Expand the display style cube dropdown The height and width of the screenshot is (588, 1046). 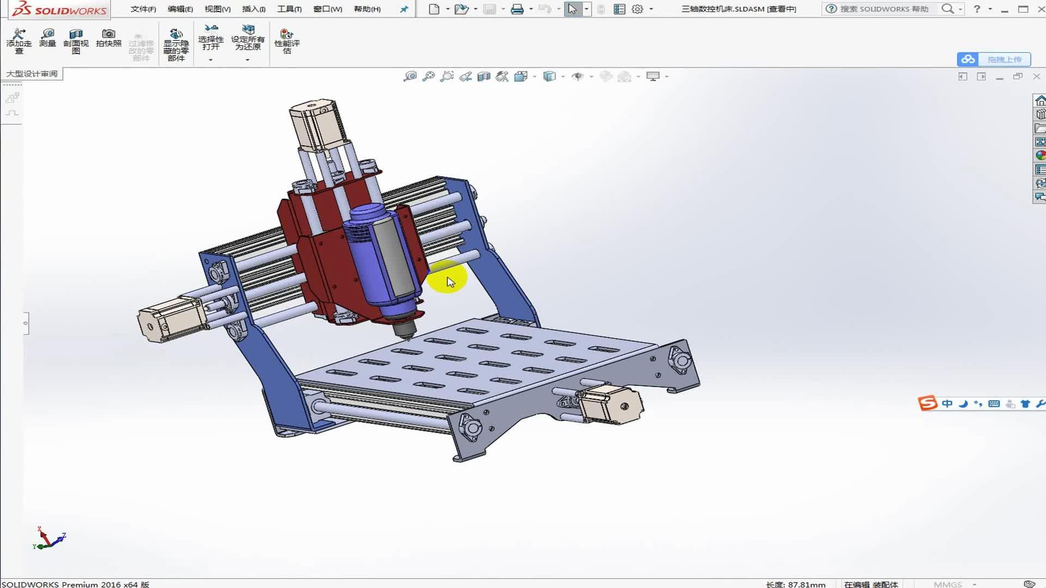pyautogui.click(x=563, y=77)
